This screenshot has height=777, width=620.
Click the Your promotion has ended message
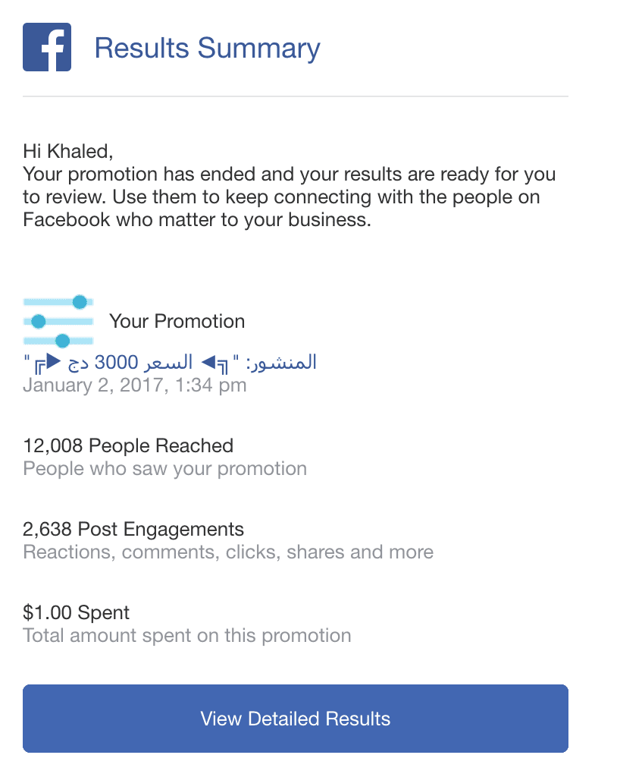coord(289,175)
